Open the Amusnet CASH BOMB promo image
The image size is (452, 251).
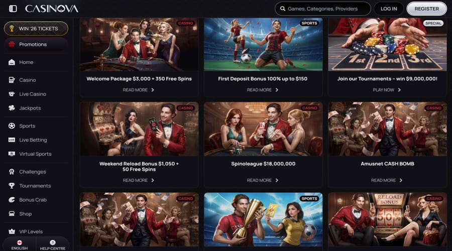(x=387, y=129)
